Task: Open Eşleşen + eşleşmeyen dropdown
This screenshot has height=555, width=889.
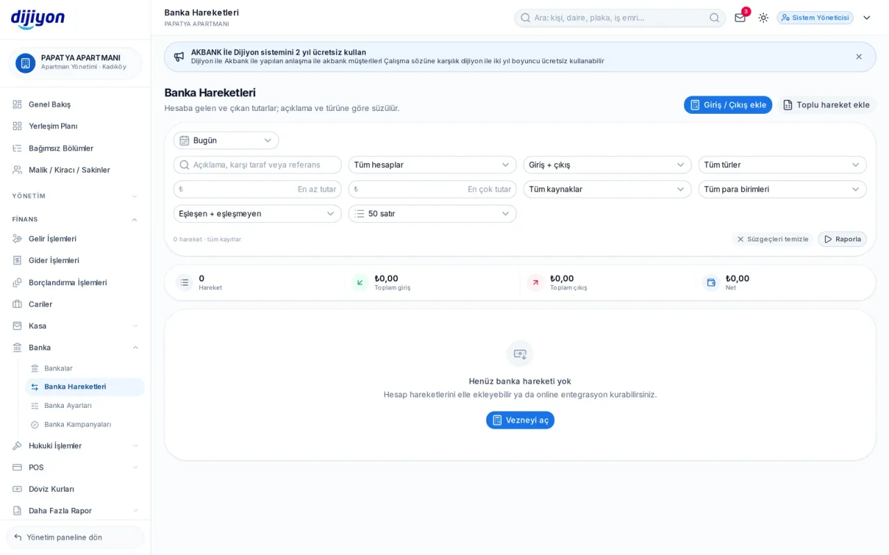Action: coord(257,213)
